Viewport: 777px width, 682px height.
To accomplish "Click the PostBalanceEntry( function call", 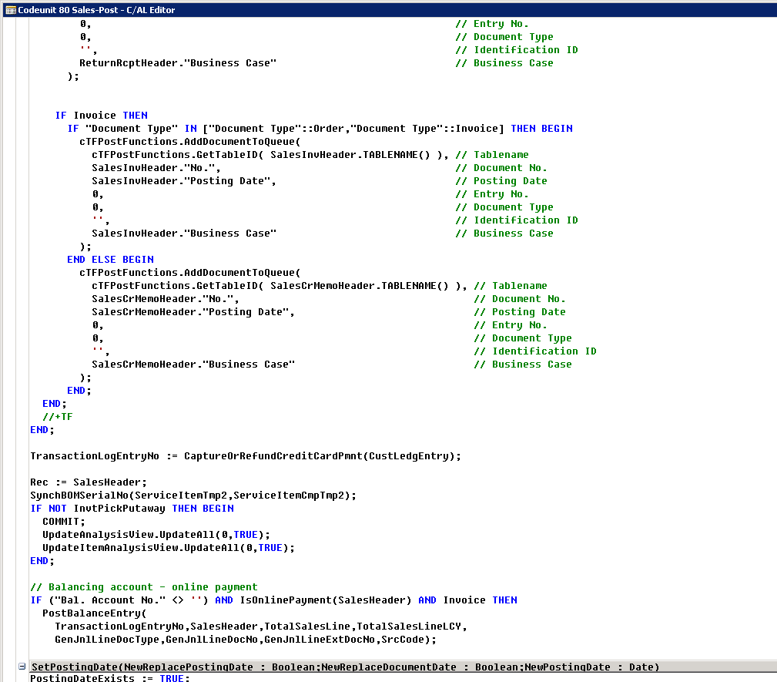I will click(x=93, y=613).
